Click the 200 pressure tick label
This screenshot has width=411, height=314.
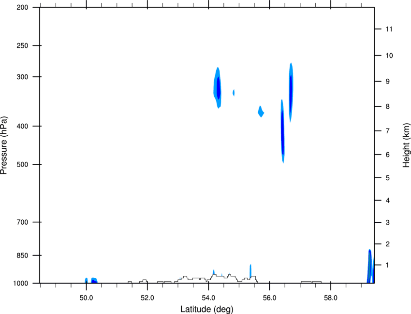pos(22,8)
